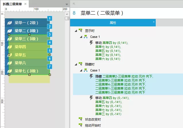Click the pop-out arrow icon in the inspector
The image size is (183, 128).
tap(74, 4)
